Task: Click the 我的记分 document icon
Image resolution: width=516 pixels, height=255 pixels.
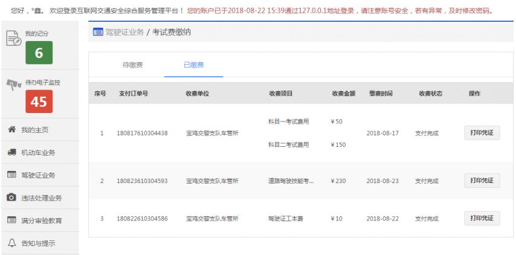Action: coord(13,38)
